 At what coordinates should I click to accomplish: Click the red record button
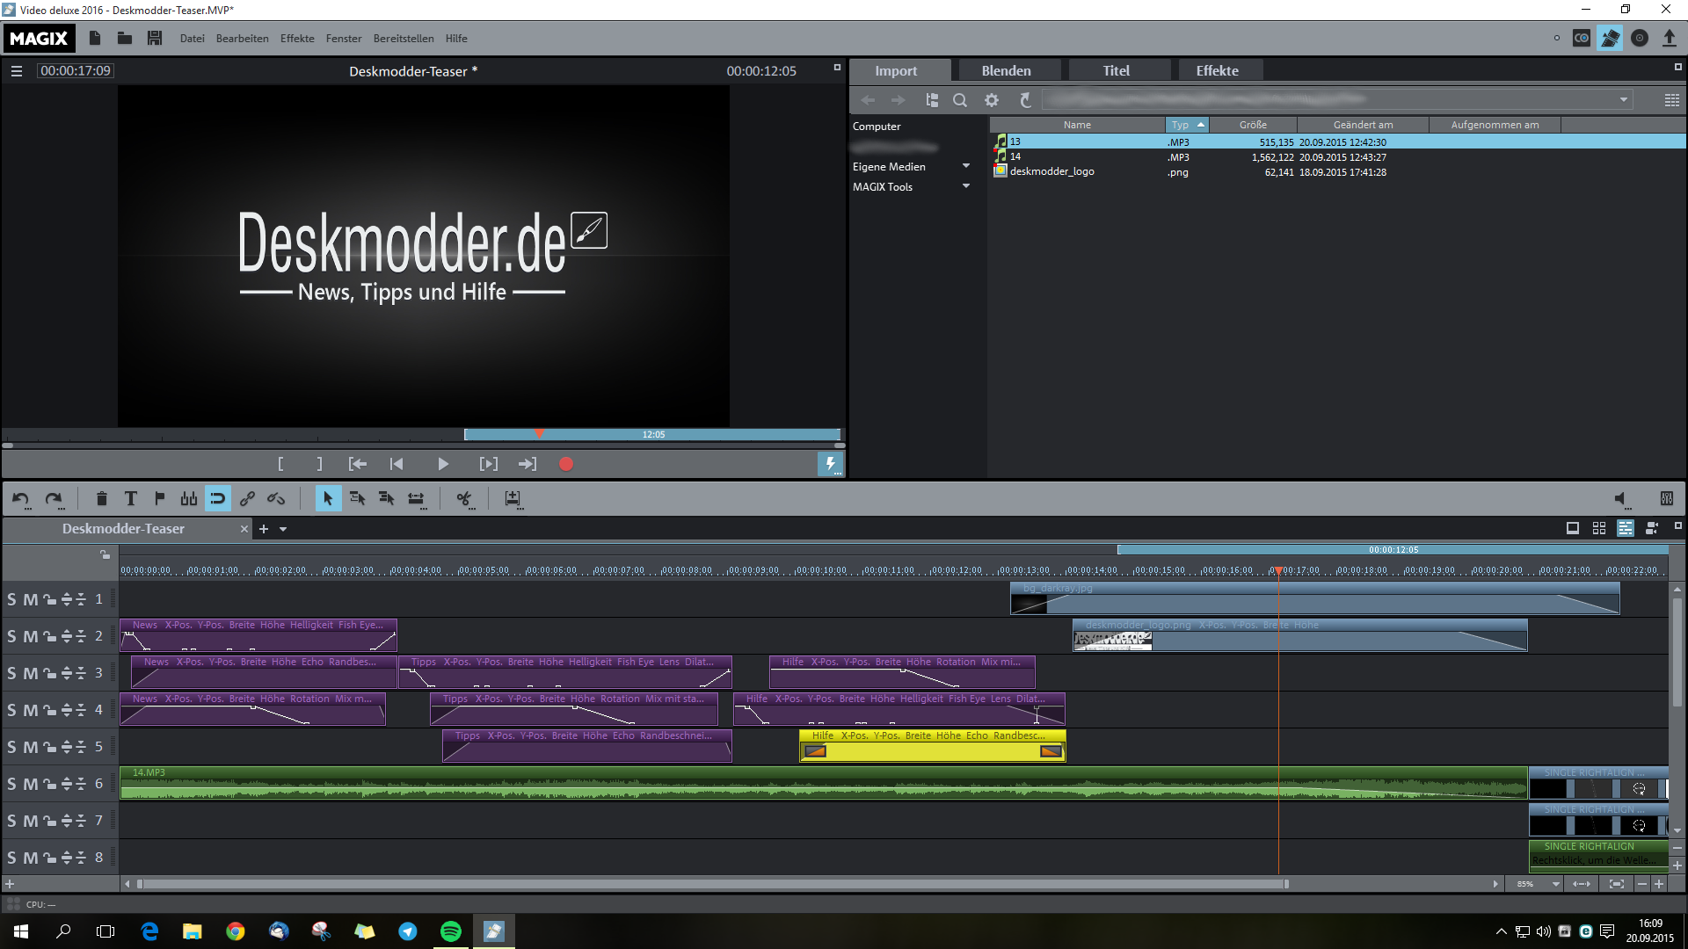566,464
